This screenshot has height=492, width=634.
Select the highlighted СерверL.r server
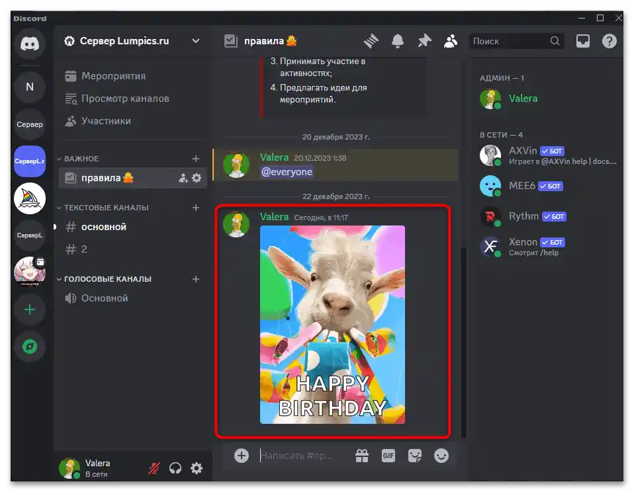tap(30, 161)
